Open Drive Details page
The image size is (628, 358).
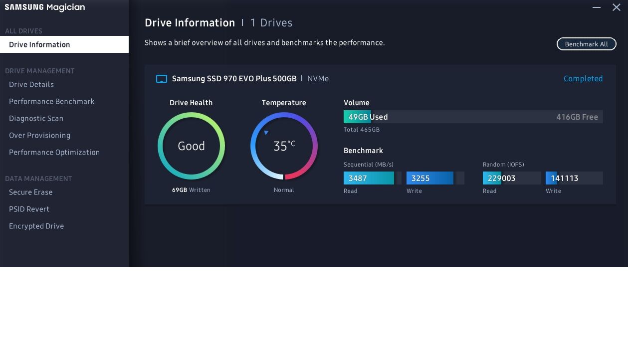(x=31, y=85)
